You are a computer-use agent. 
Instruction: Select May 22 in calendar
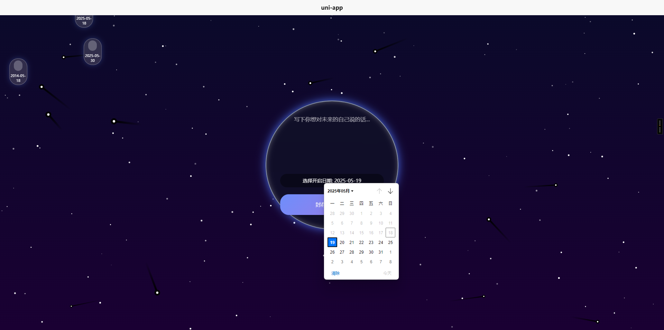point(361,243)
